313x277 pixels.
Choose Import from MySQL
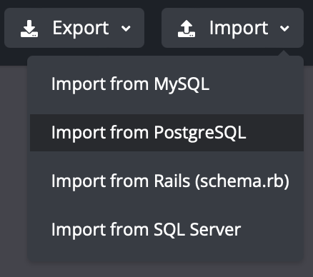point(167,84)
